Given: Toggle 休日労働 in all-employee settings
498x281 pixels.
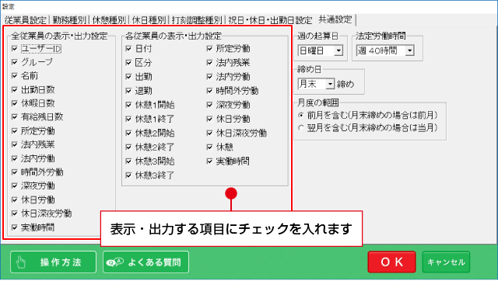Looking at the screenshot, I should click(15, 199).
